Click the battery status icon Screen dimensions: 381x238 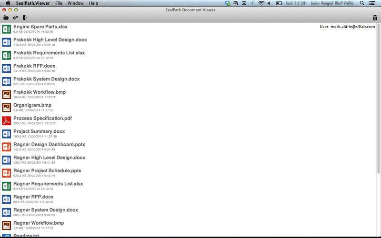coord(279,3)
